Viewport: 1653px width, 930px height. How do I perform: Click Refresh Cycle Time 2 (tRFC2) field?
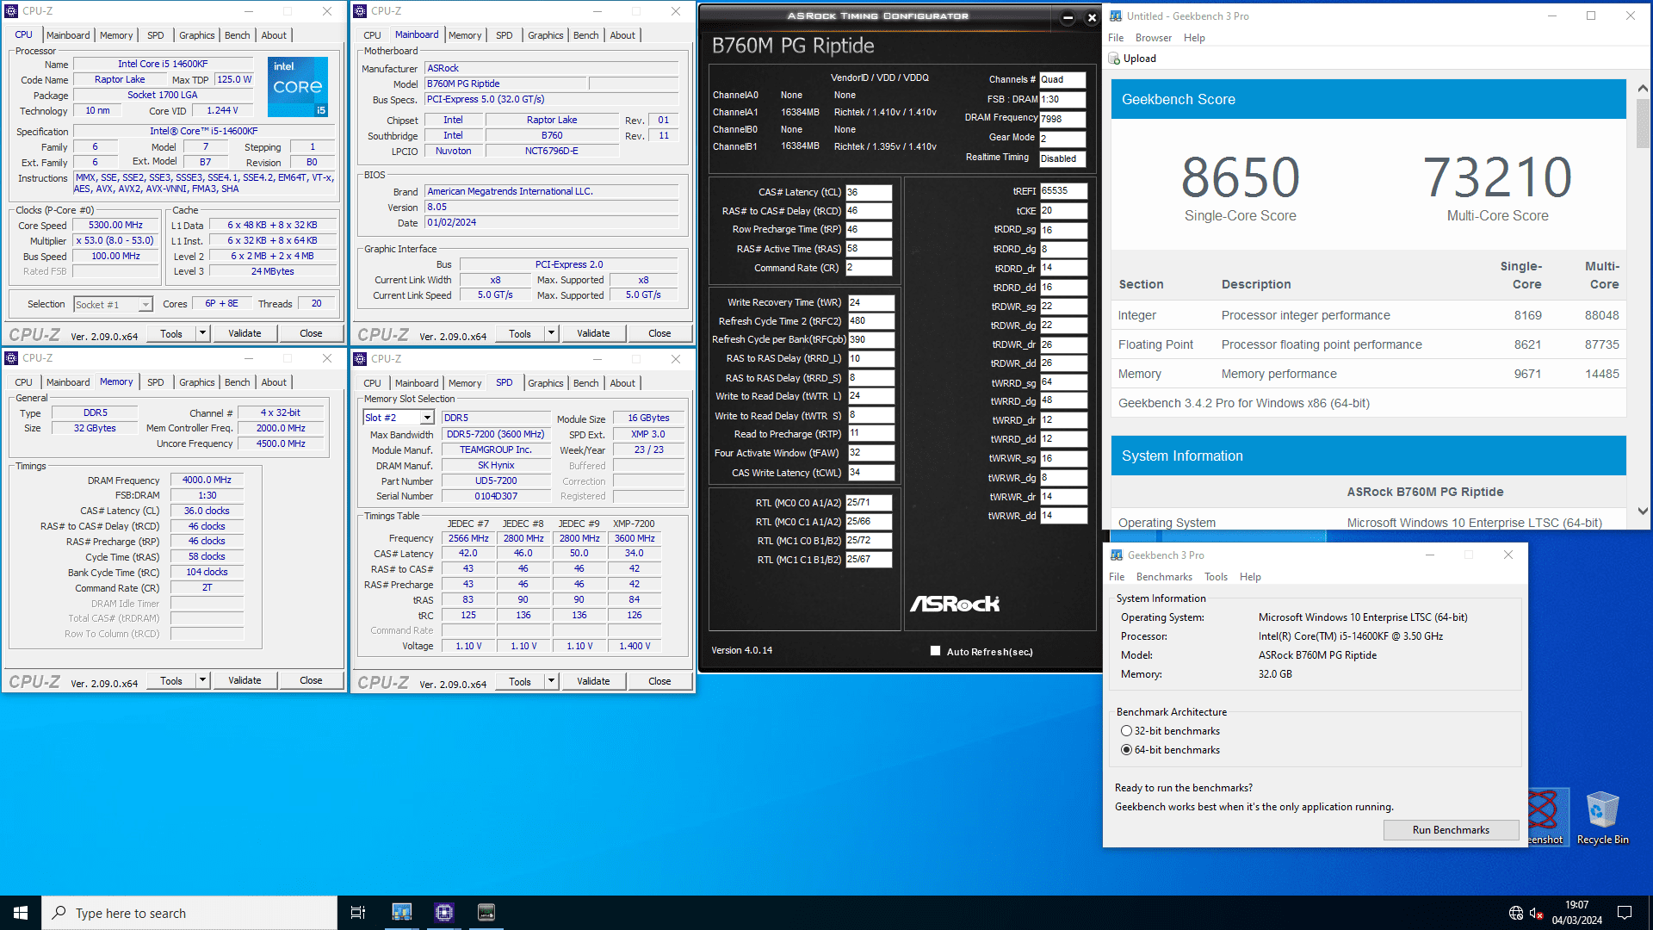click(x=871, y=321)
